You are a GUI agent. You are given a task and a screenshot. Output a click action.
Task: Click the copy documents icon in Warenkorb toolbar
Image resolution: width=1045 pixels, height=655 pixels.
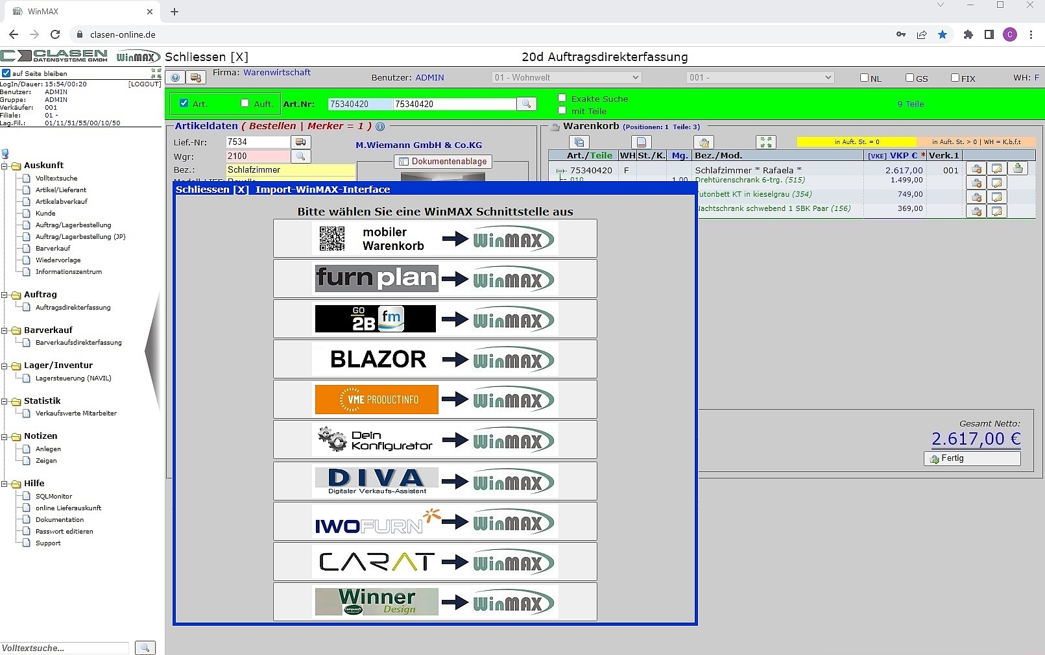pos(579,142)
